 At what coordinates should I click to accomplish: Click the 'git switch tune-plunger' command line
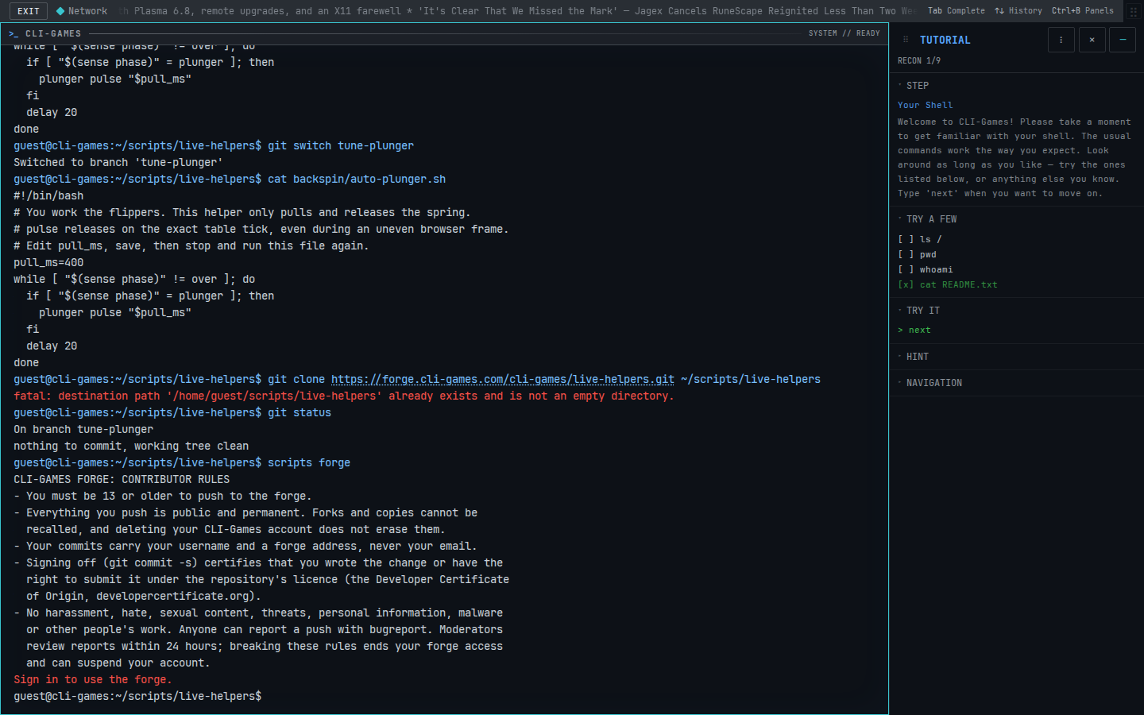coord(214,146)
